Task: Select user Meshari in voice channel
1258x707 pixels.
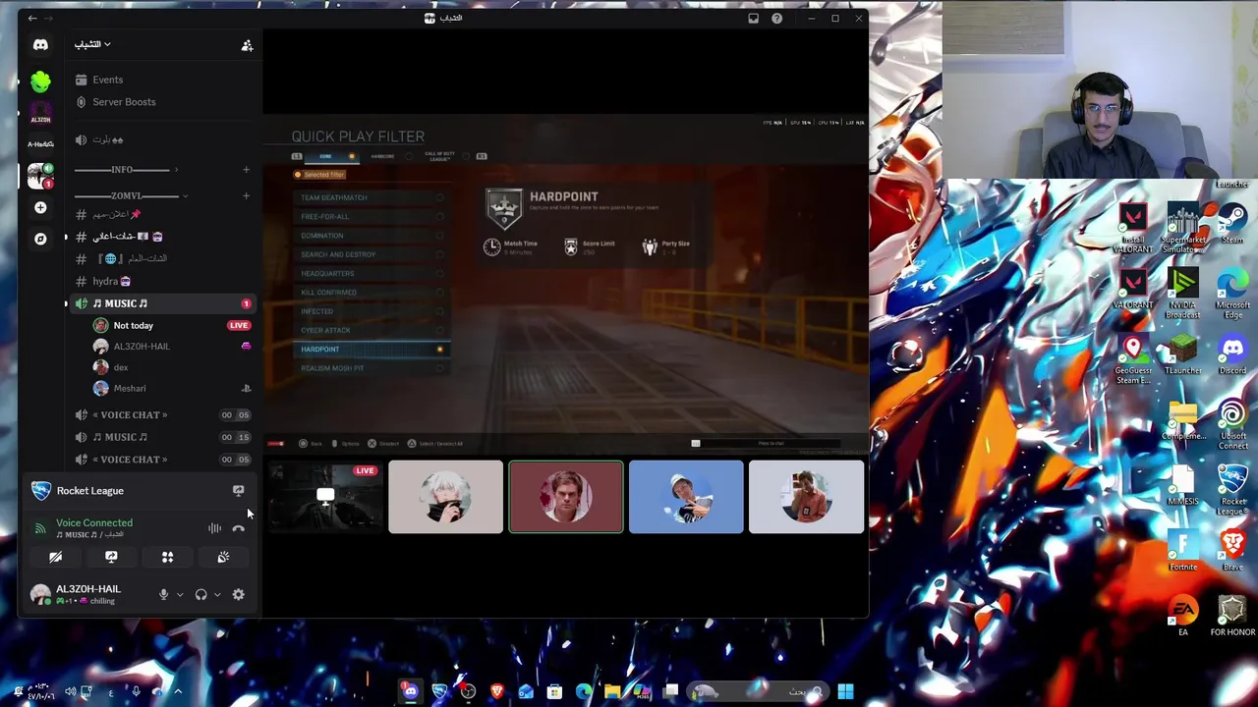Action: pyautogui.click(x=129, y=388)
